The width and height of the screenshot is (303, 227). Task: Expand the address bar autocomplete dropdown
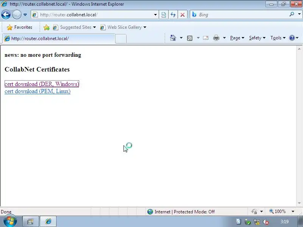155,15
